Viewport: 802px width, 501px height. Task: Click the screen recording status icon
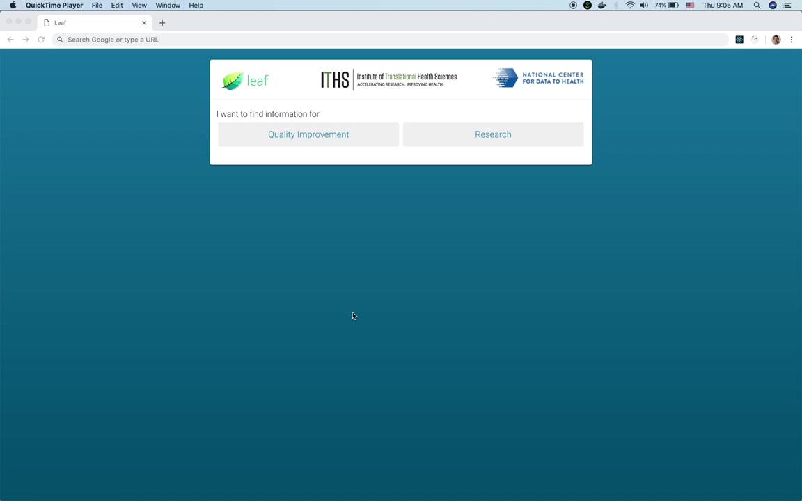[573, 5]
